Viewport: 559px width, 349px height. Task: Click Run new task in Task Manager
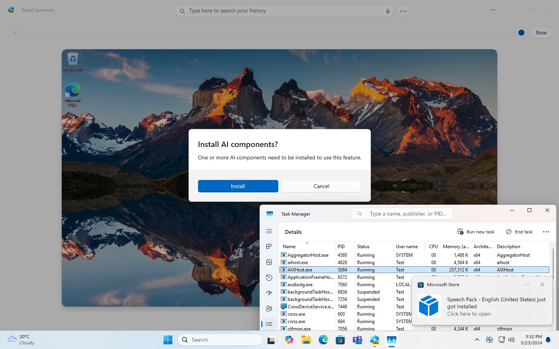point(476,232)
